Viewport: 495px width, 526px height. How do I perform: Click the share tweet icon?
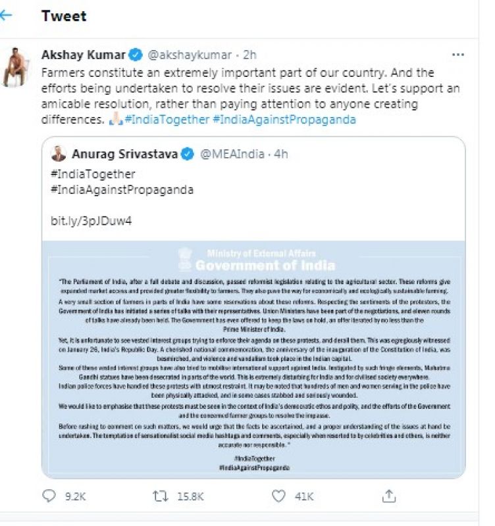[x=389, y=496]
